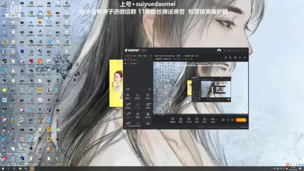
Task: Add a video playback source from the bottom toolbar
Action: [x=197, y=120]
